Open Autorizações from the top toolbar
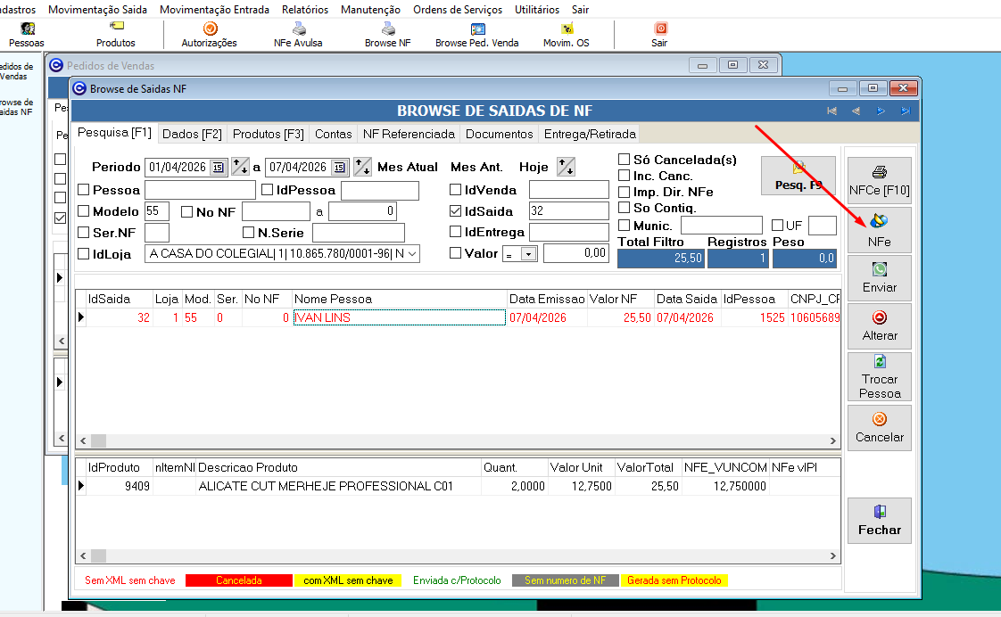This screenshot has width=1001, height=617. coord(210,35)
